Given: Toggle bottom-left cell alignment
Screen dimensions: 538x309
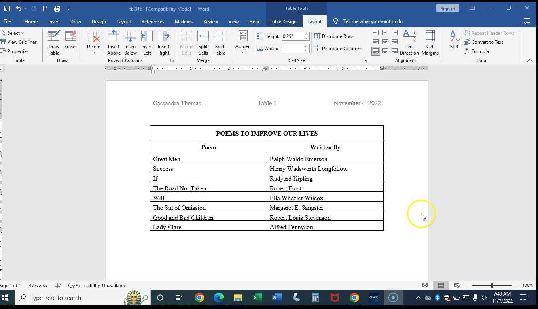Looking at the screenshot, I should [x=376, y=51].
